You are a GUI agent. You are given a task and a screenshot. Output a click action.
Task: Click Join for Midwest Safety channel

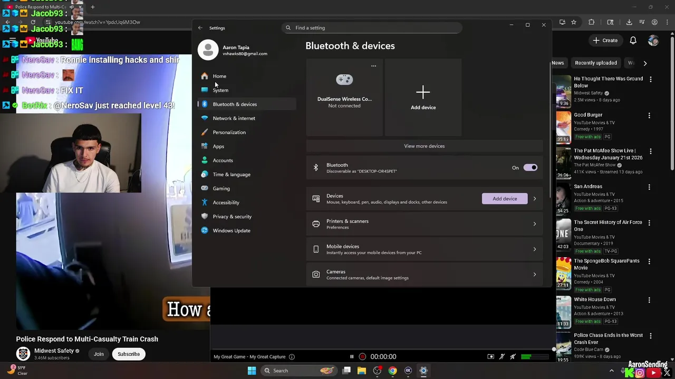click(99, 354)
